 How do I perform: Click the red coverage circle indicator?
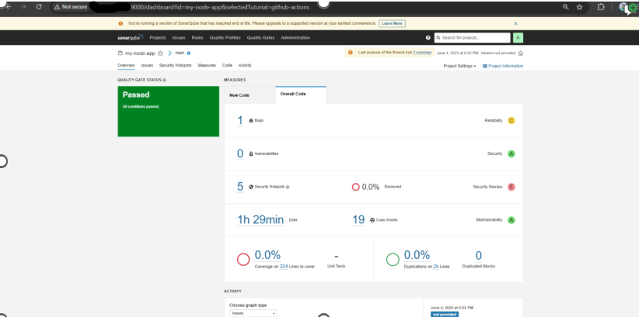pyautogui.click(x=243, y=260)
